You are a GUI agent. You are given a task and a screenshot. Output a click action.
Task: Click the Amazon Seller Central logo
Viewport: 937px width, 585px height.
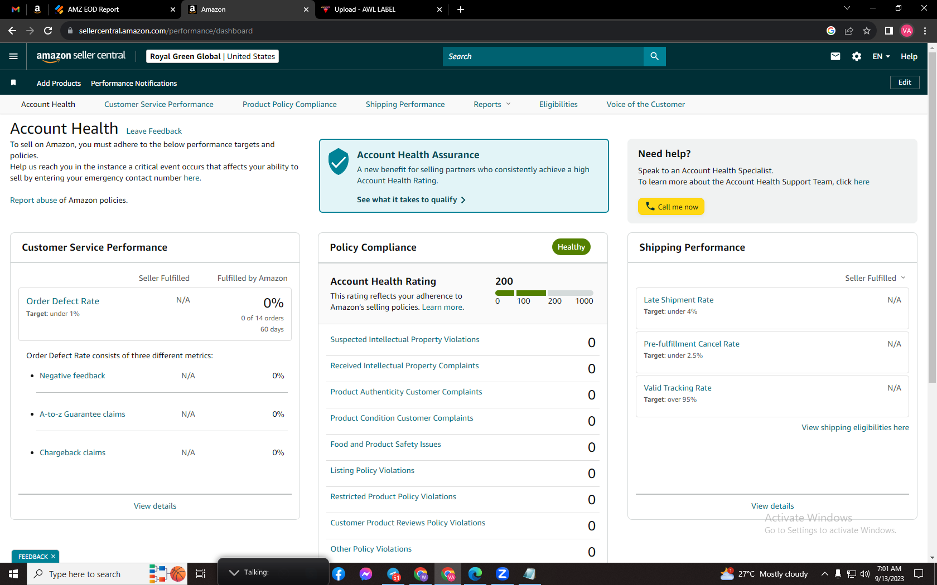pos(81,56)
